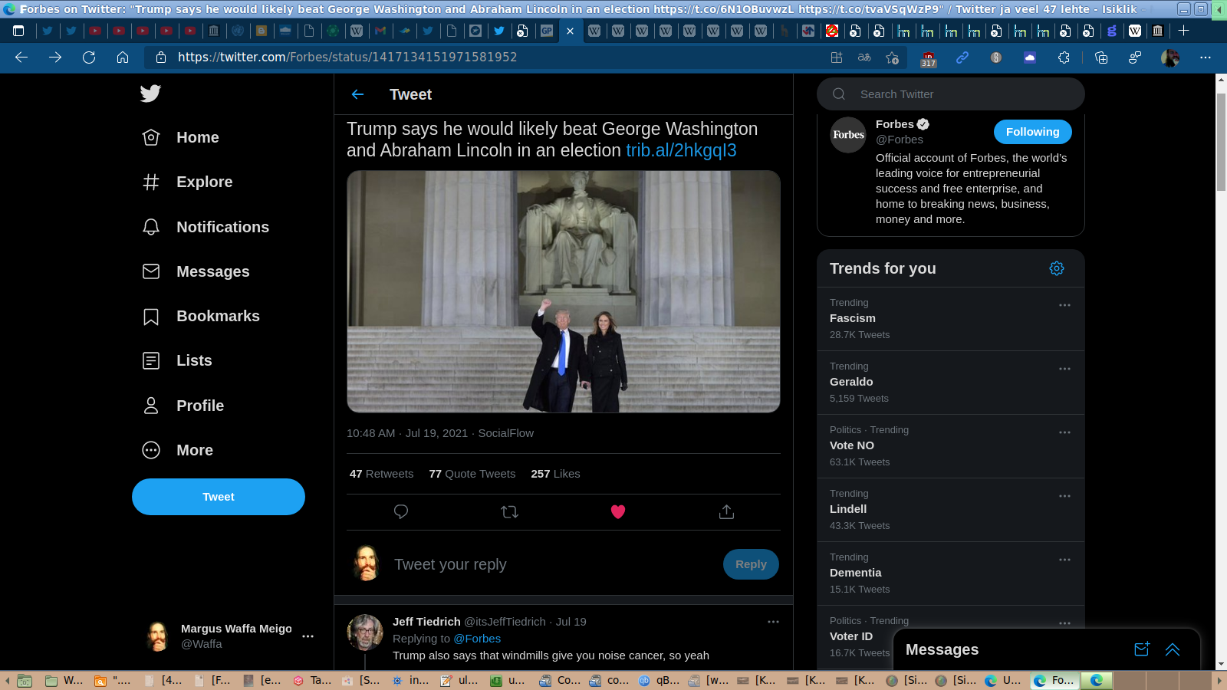Image resolution: width=1227 pixels, height=690 pixels.
Task: Click the blue Tweet compose button
Action: (219, 497)
